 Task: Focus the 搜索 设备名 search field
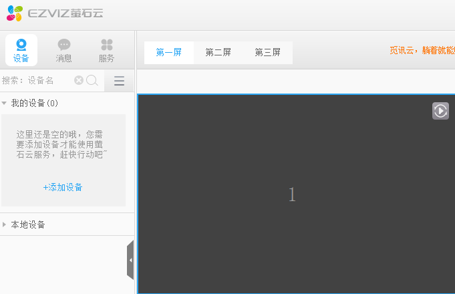(36, 80)
